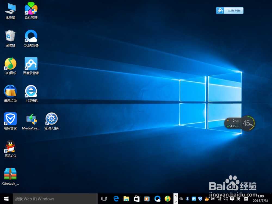The height and width of the screenshot is (204, 272).
Task: Select the 清理垃圾 broom icon
Action: 10,94
